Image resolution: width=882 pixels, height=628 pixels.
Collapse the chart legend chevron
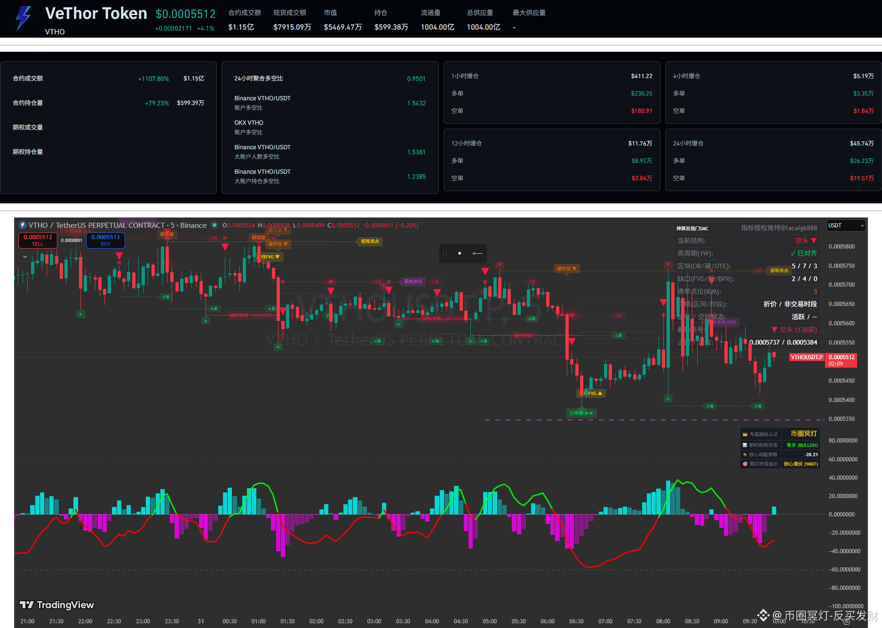(x=25, y=257)
